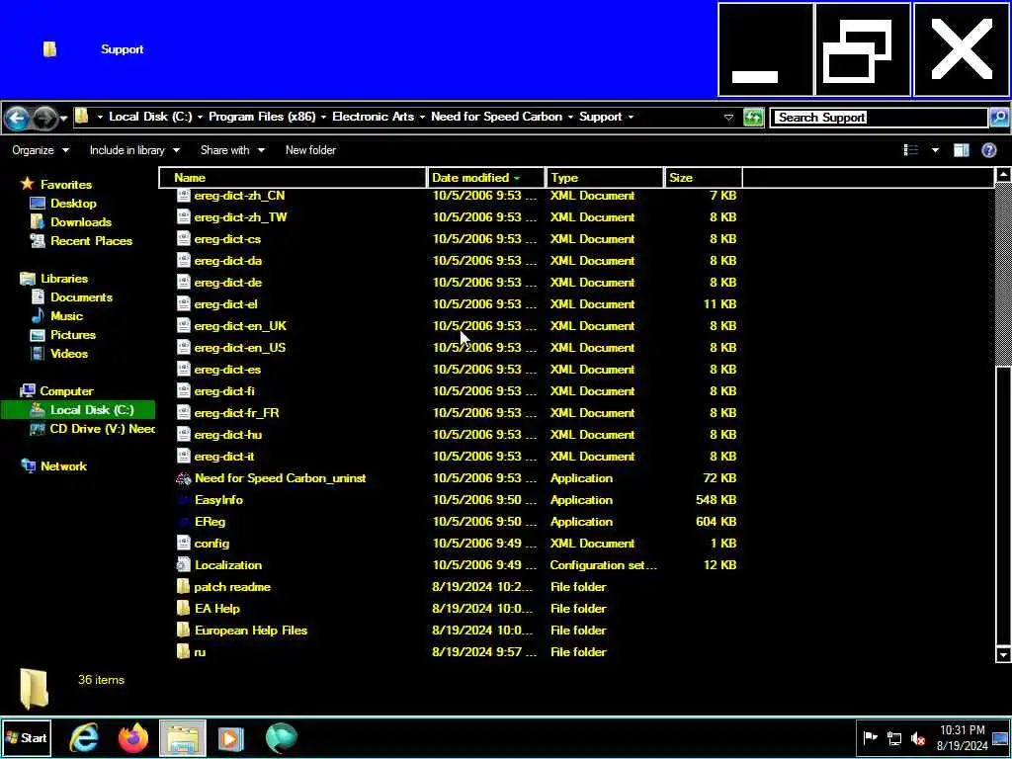Select CD Drive (V:) in navigation pane

102,429
